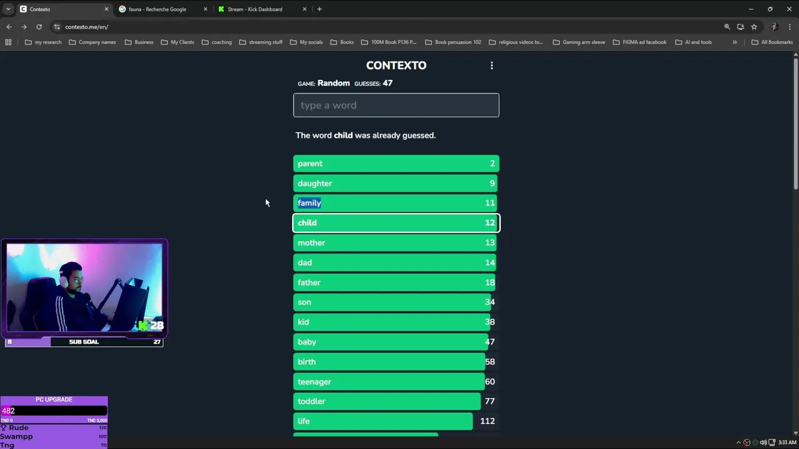The image size is (799, 449).
Task: Select the 'dad' guess row
Action: tap(396, 263)
